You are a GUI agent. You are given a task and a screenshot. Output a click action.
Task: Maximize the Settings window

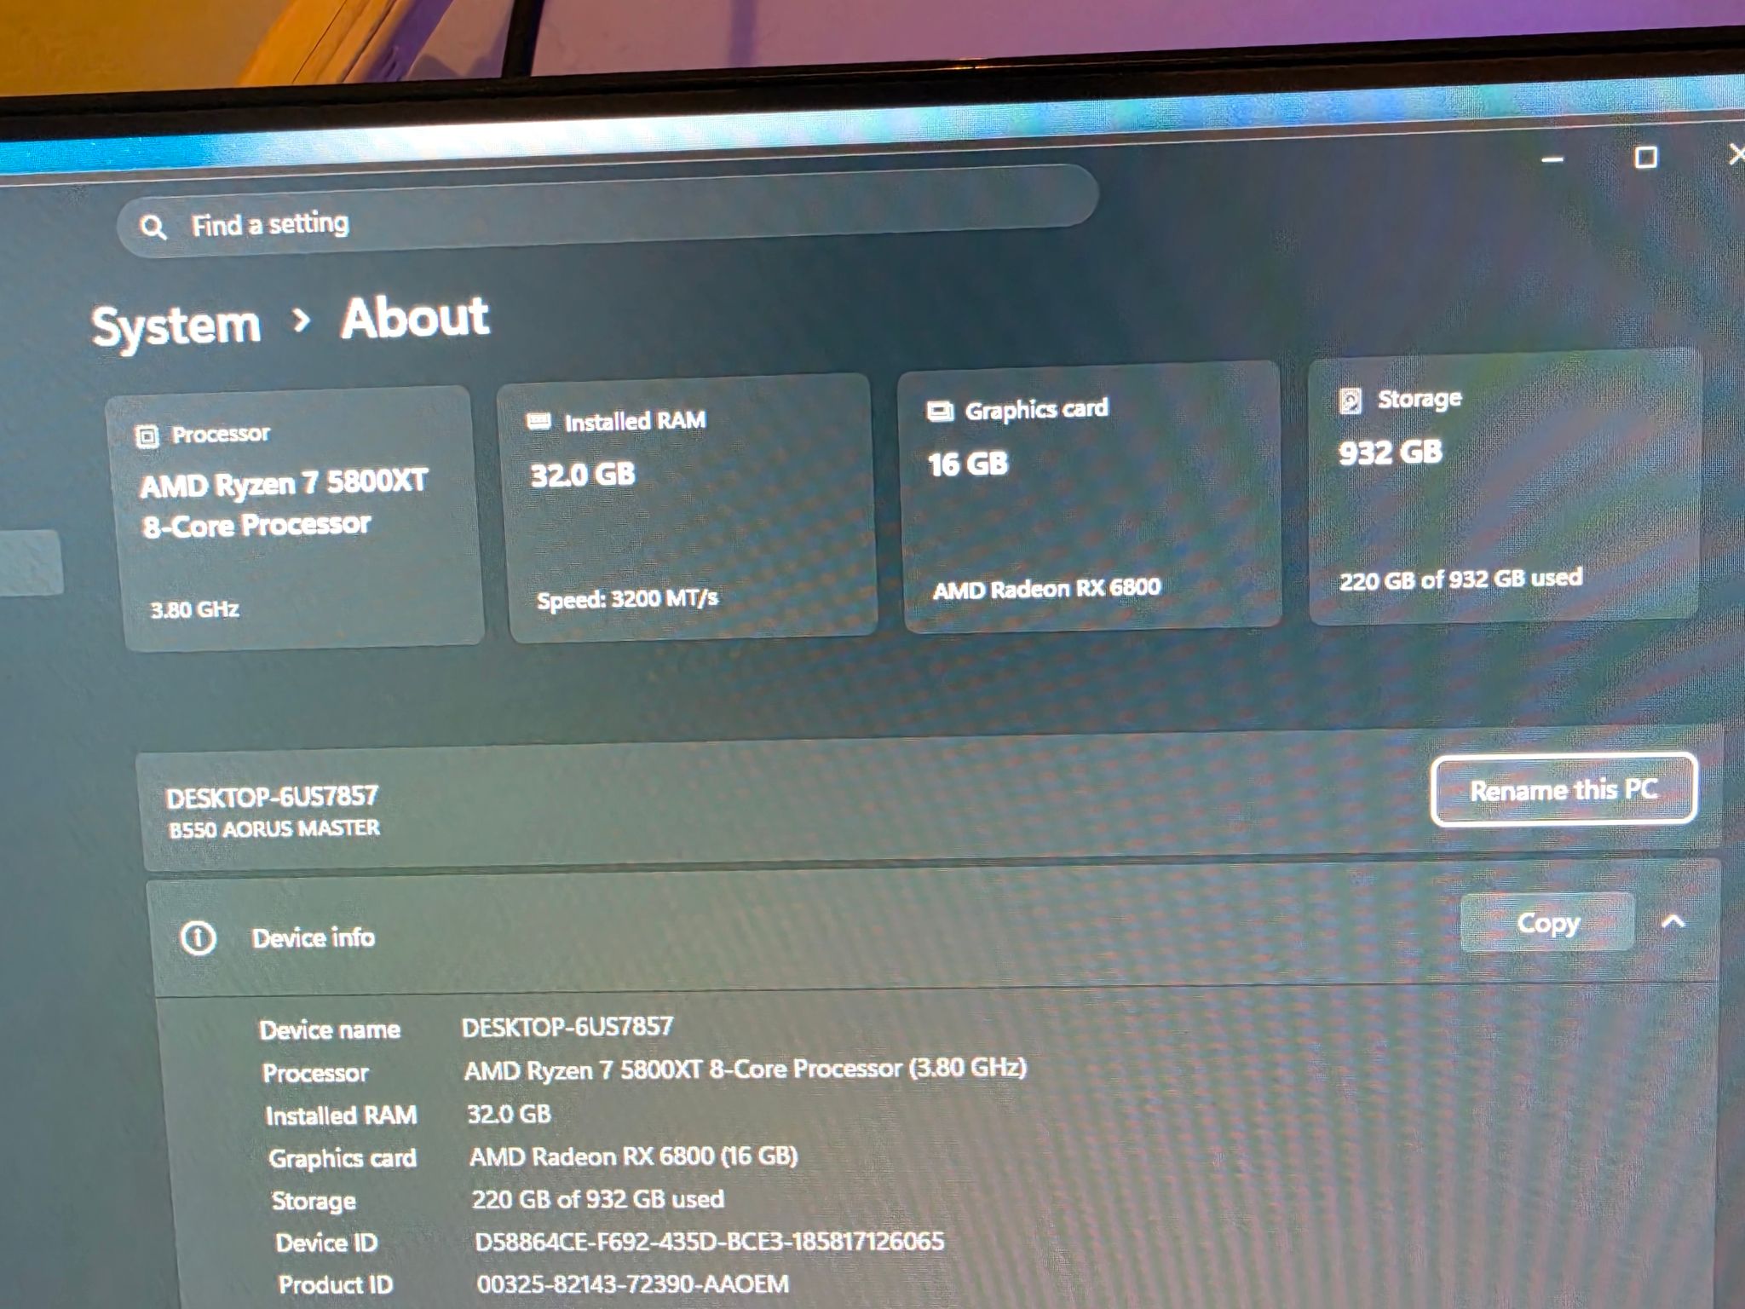[x=1646, y=158]
